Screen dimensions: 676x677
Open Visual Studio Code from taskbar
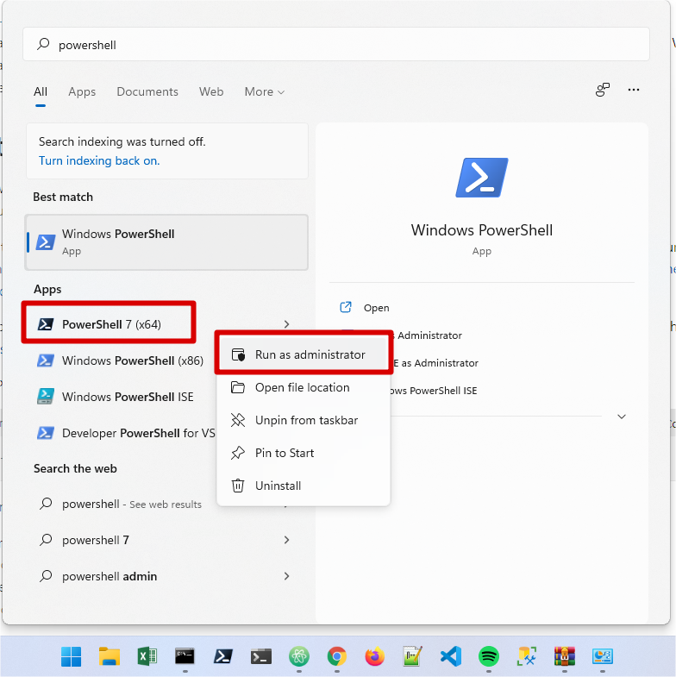coord(451,656)
